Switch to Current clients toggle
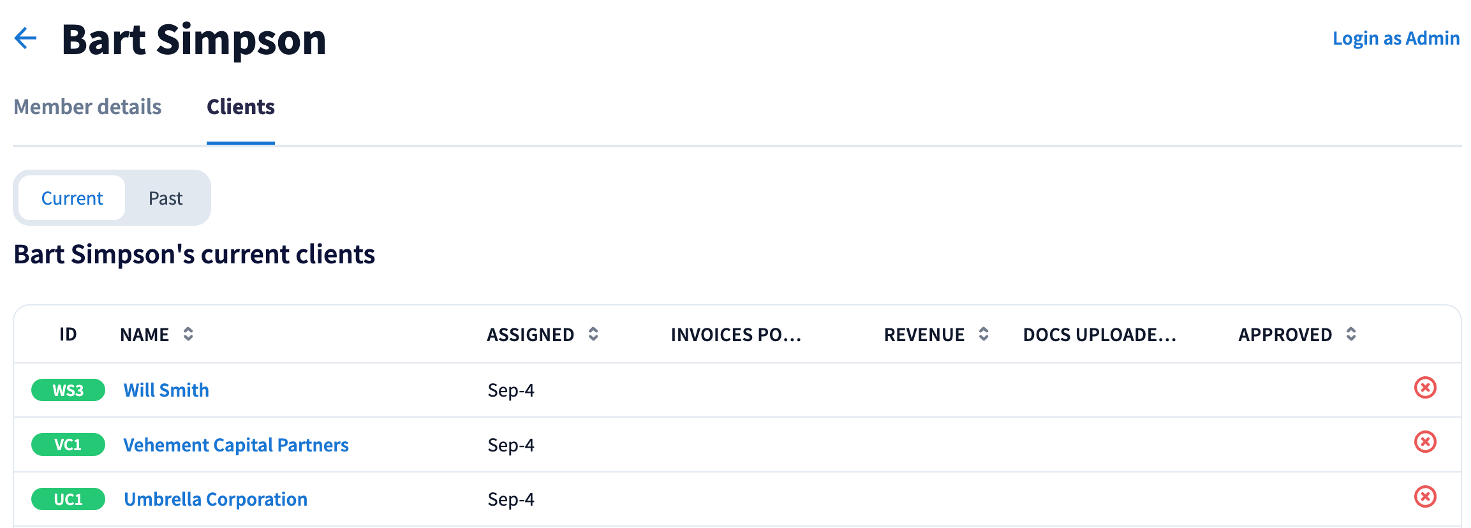 coord(72,198)
